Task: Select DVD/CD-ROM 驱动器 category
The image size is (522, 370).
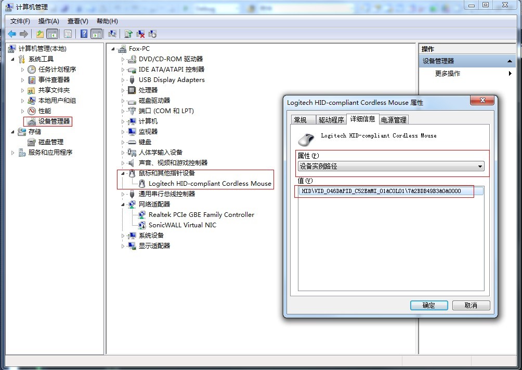Action: click(171, 59)
